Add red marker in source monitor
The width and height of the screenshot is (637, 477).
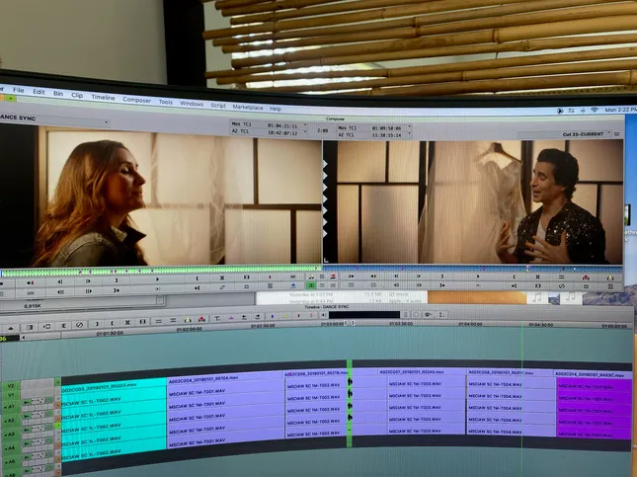pos(270,278)
